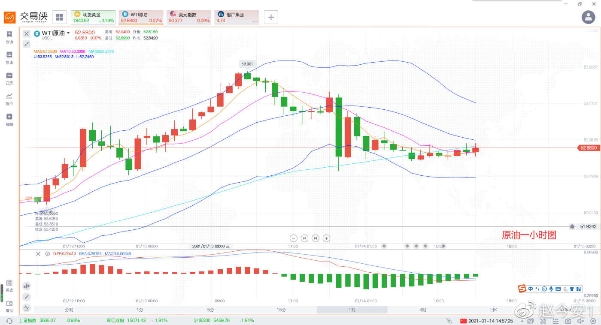Viewport: 601px width, 325px height.
Task: Expand the WTI原油 instrument dropdown
Action: [68, 33]
